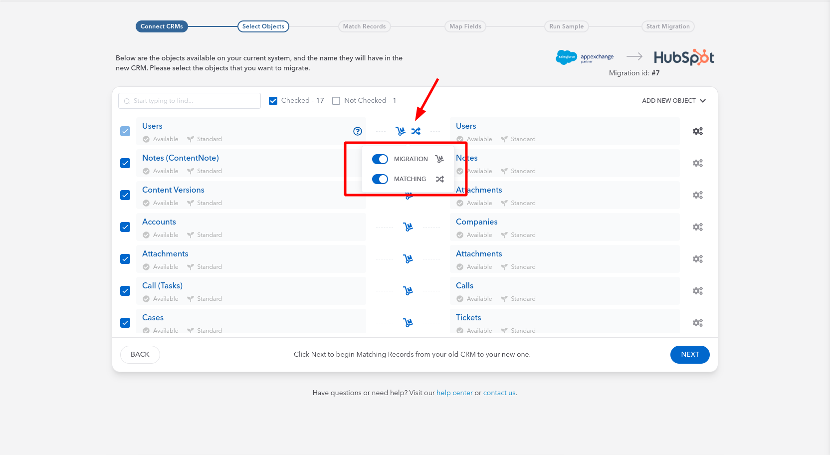
Task: Open the help center link
Action: [x=454, y=393]
